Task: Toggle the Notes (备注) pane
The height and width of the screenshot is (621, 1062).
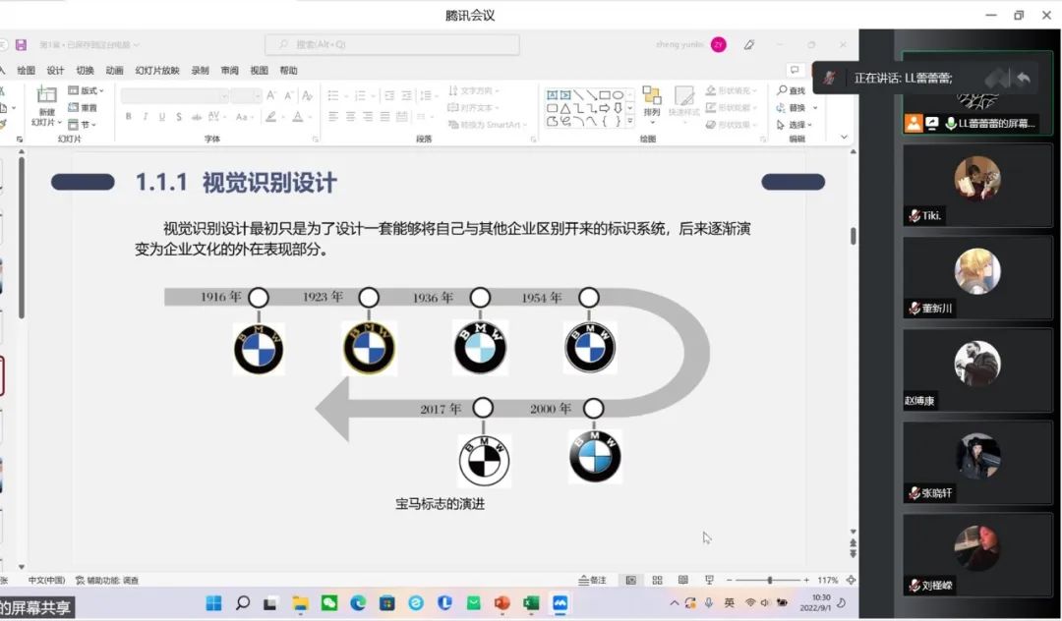Action: (593, 581)
